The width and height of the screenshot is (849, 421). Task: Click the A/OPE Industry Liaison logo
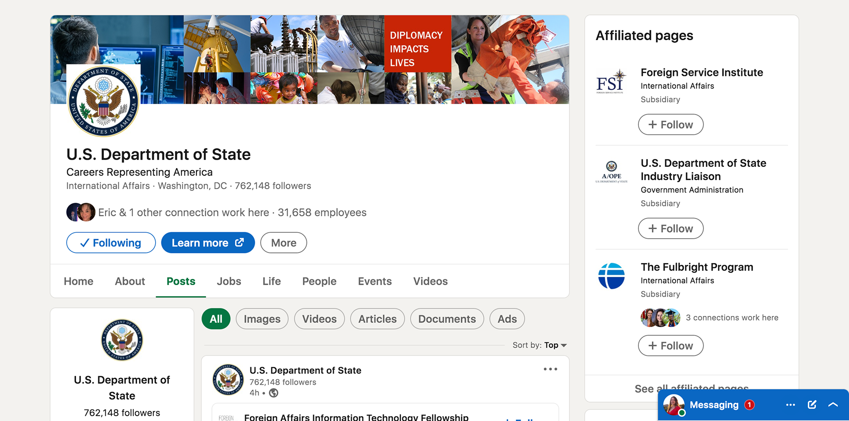612,172
